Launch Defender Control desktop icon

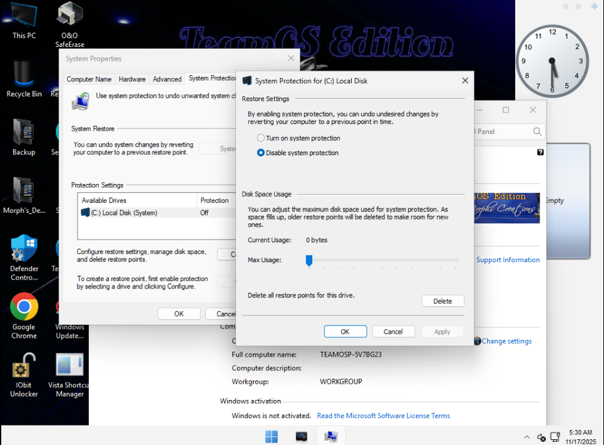(24, 258)
